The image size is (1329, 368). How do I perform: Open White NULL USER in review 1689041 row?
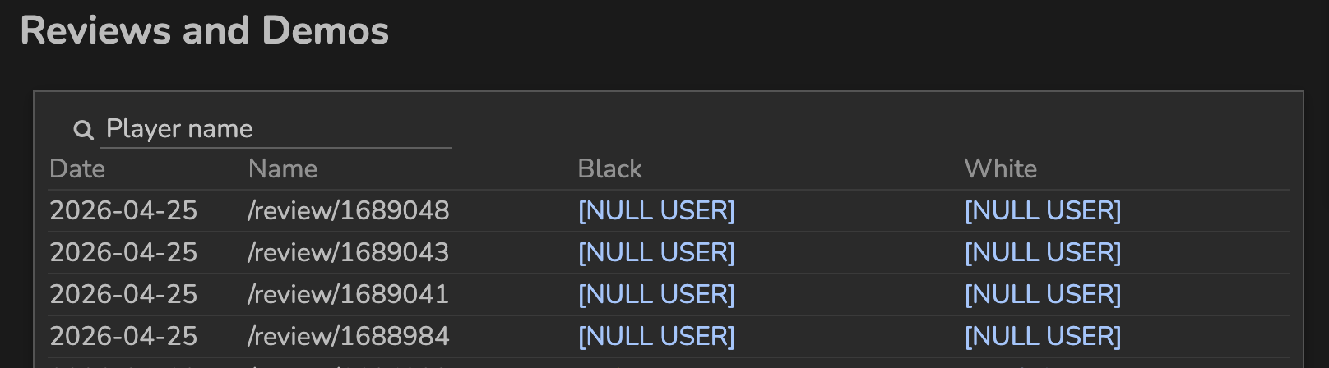click(1043, 295)
